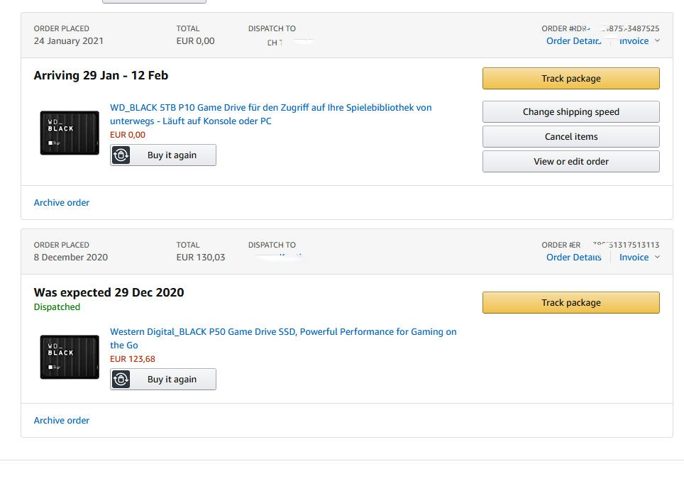Open the WD_BLACK 5TB P10 product thumbnail
Viewport: 684px width, 481px height.
[70, 133]
